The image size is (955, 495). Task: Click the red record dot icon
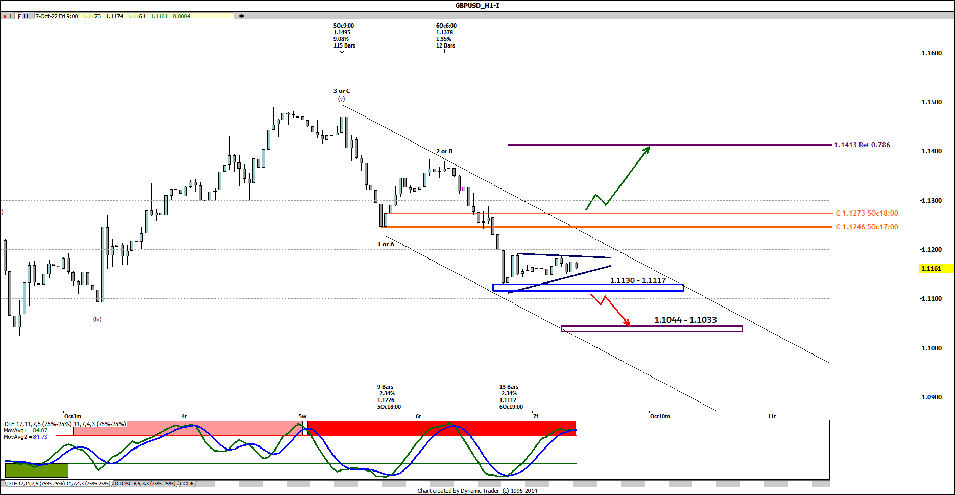click(5, 16)
